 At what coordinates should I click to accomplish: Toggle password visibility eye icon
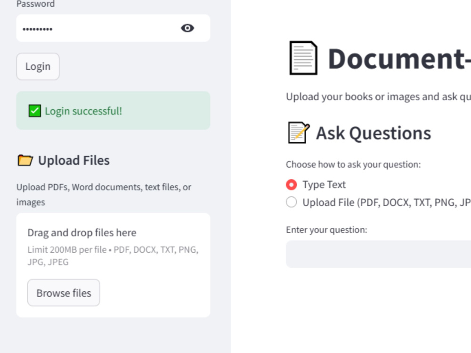[187, 28]
